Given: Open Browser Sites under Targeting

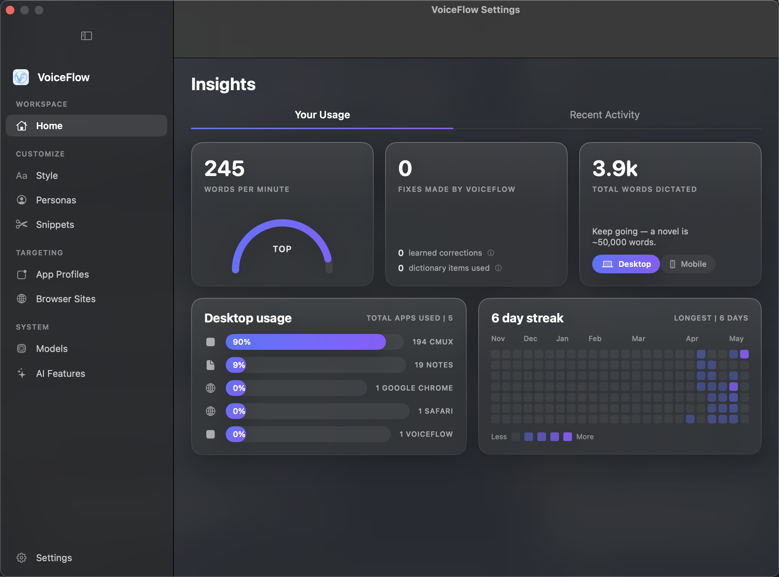Looking at the screenshot, I should (87, 299).
